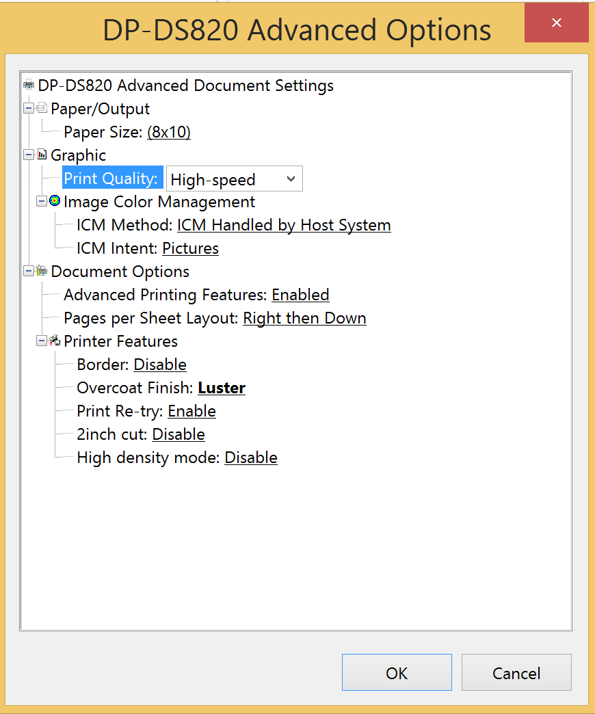
Task: Collapse the Graphic section
Action: coord(29,155)
